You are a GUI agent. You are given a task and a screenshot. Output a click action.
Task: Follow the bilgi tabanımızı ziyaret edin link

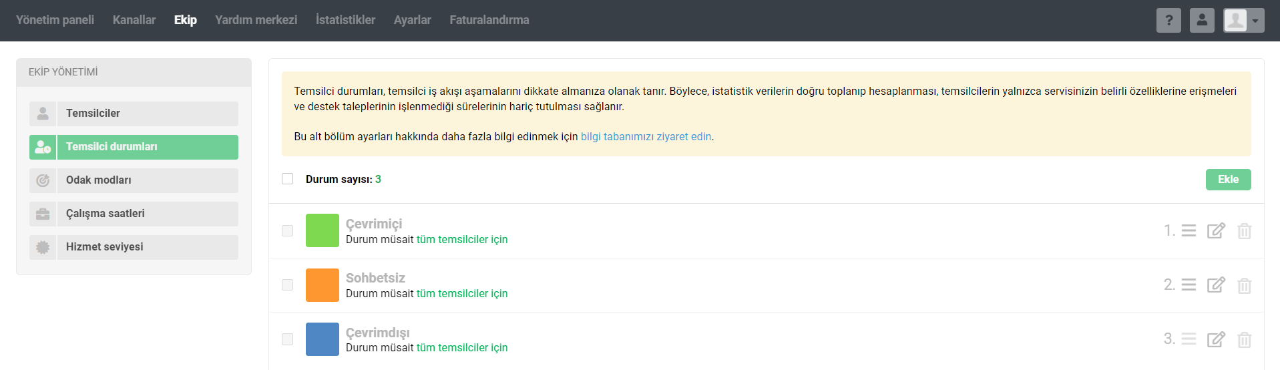[646, 136]
